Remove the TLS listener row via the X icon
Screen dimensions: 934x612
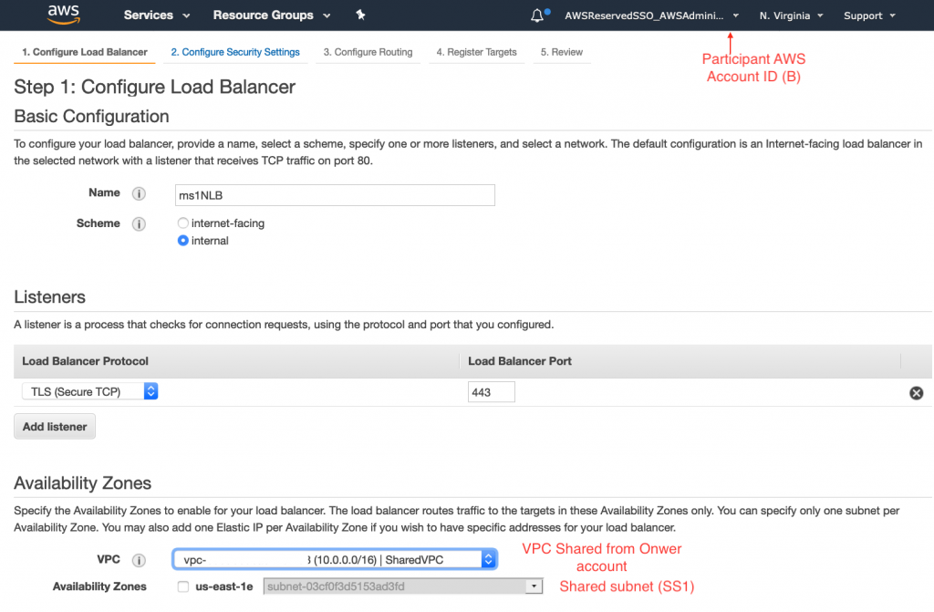(x=916, y=392)
